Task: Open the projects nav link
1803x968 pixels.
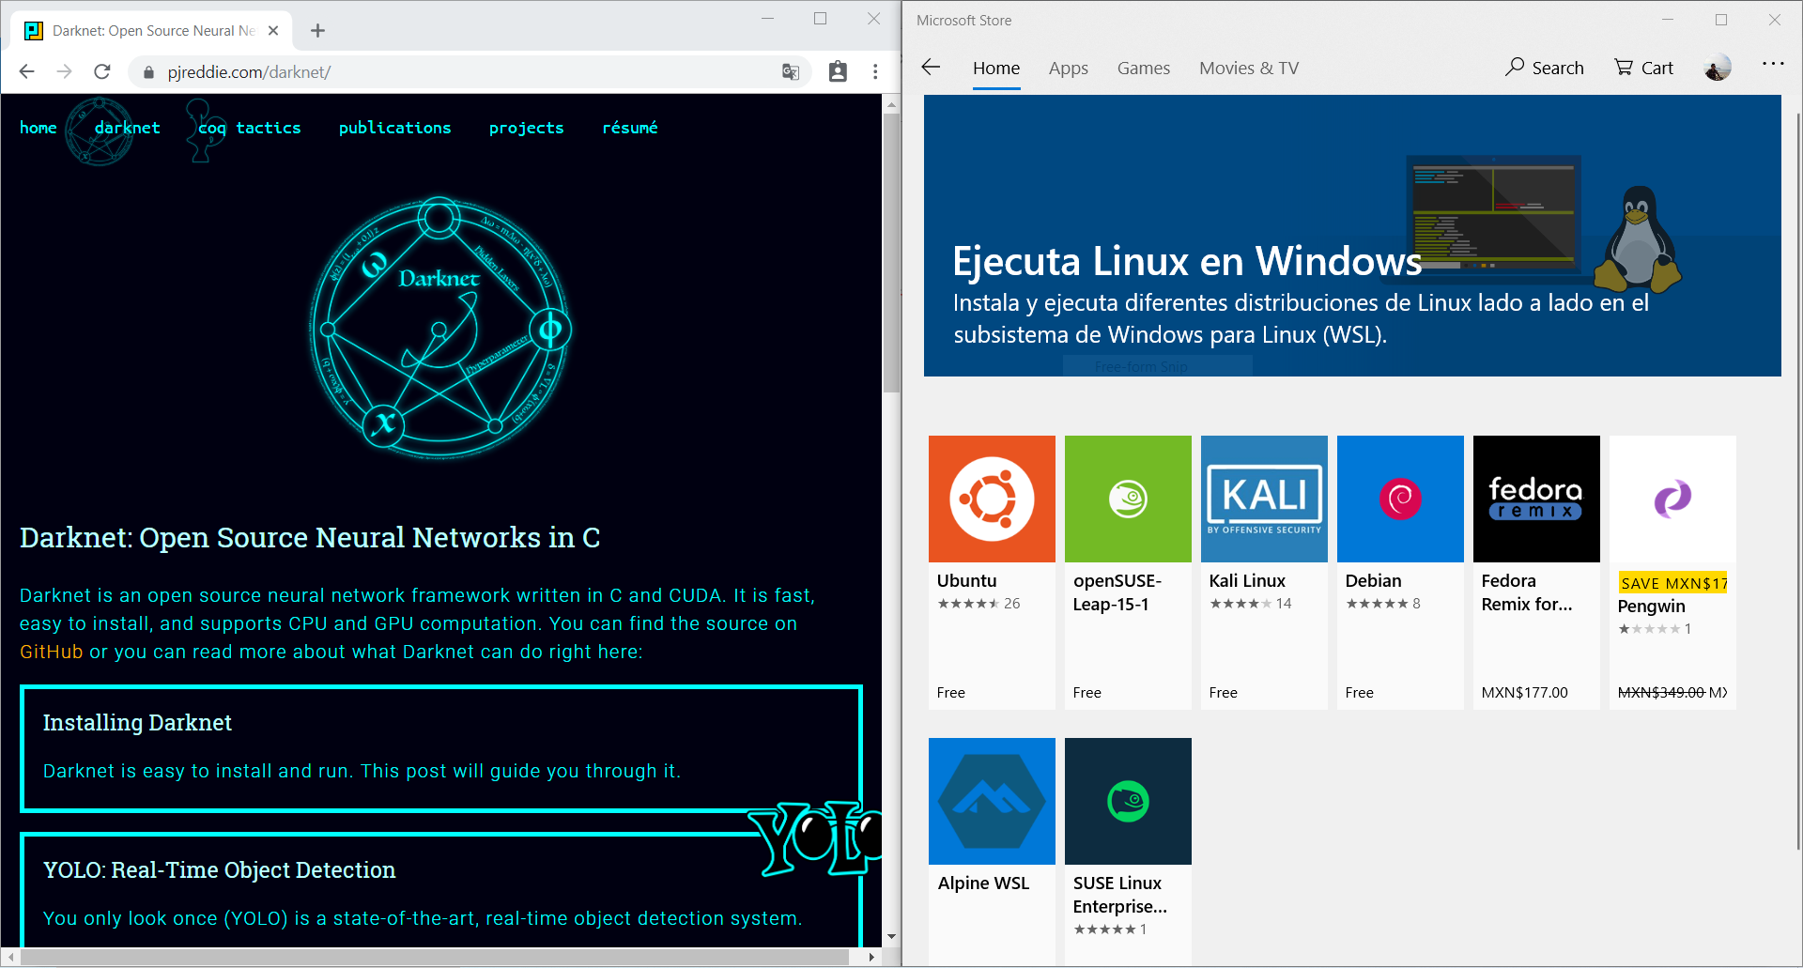Action: pos(527,128)
